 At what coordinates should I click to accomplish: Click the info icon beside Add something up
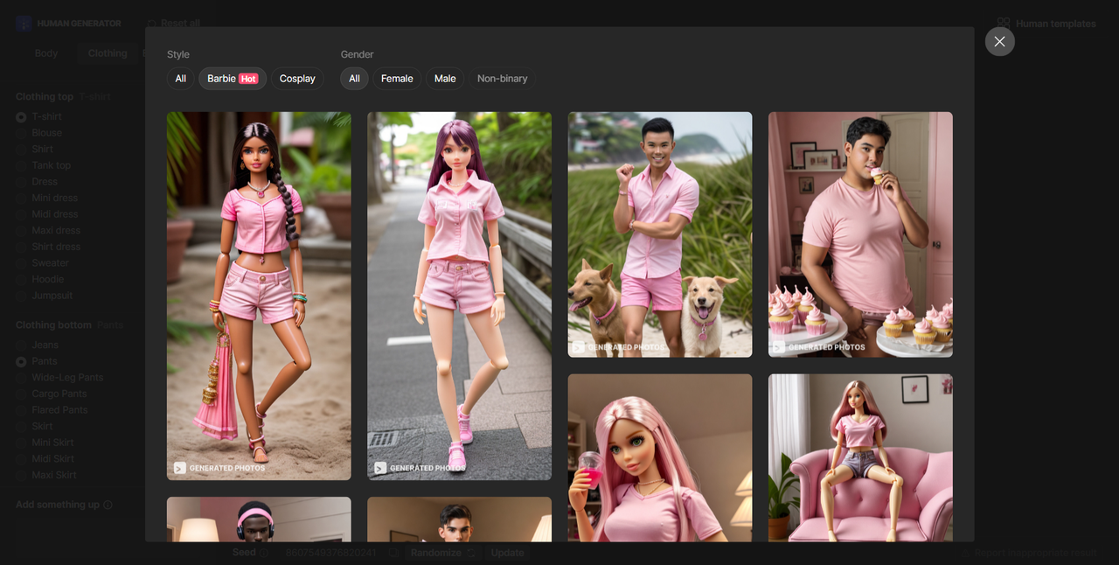(x=108, y=506)
